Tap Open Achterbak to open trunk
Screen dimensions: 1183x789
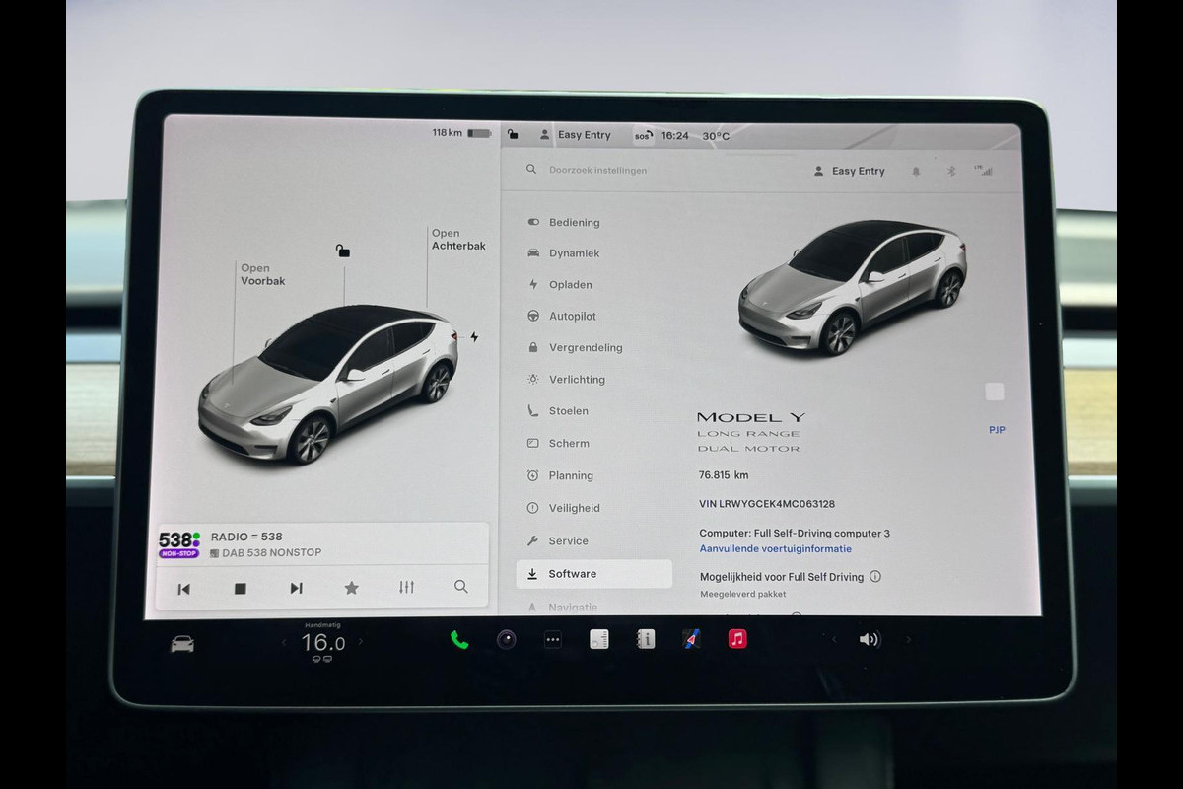click(458, 240)
